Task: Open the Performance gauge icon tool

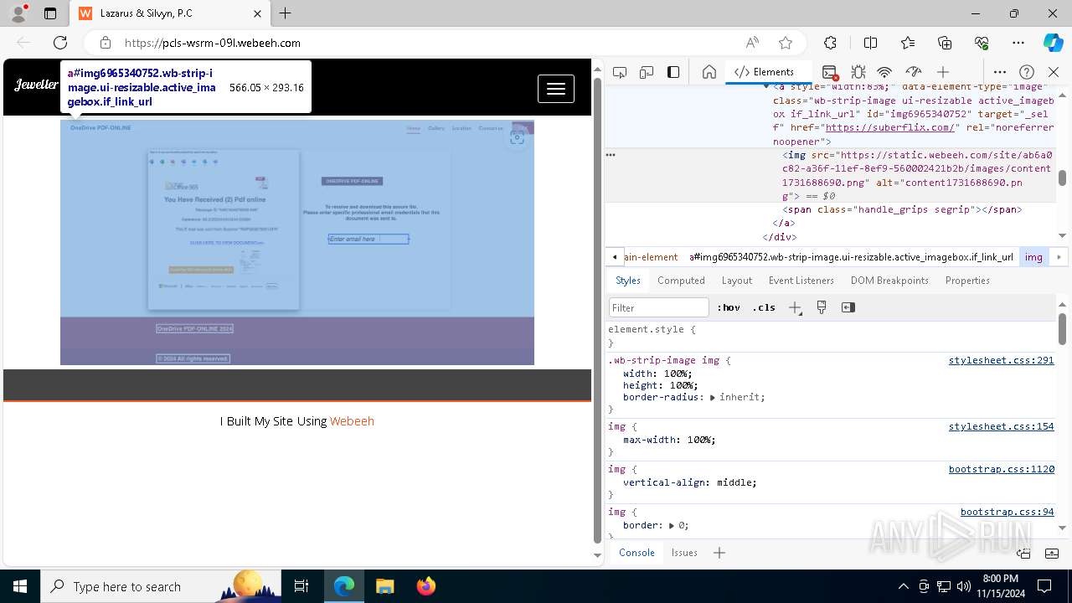Action: (914, 72)
